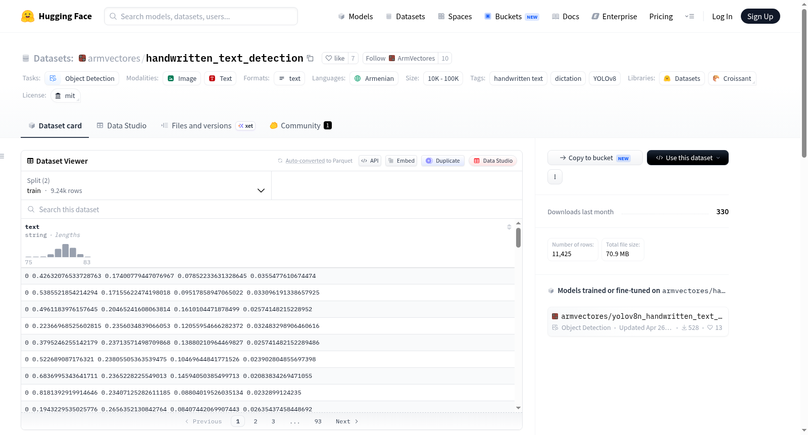Select the text format tag

click(289, 78)
